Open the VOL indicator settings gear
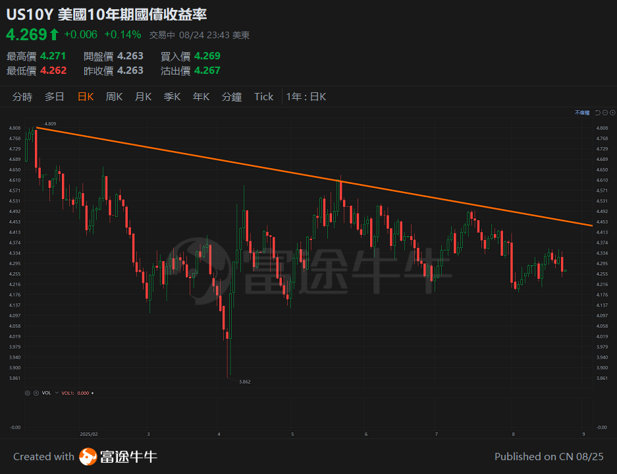This screenshot has height=474, width=617. 28,392
